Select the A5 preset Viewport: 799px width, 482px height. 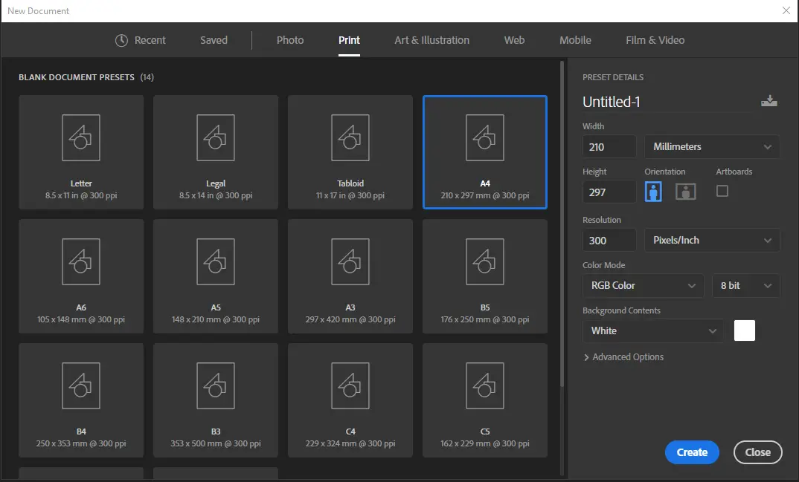coord(216,276)
